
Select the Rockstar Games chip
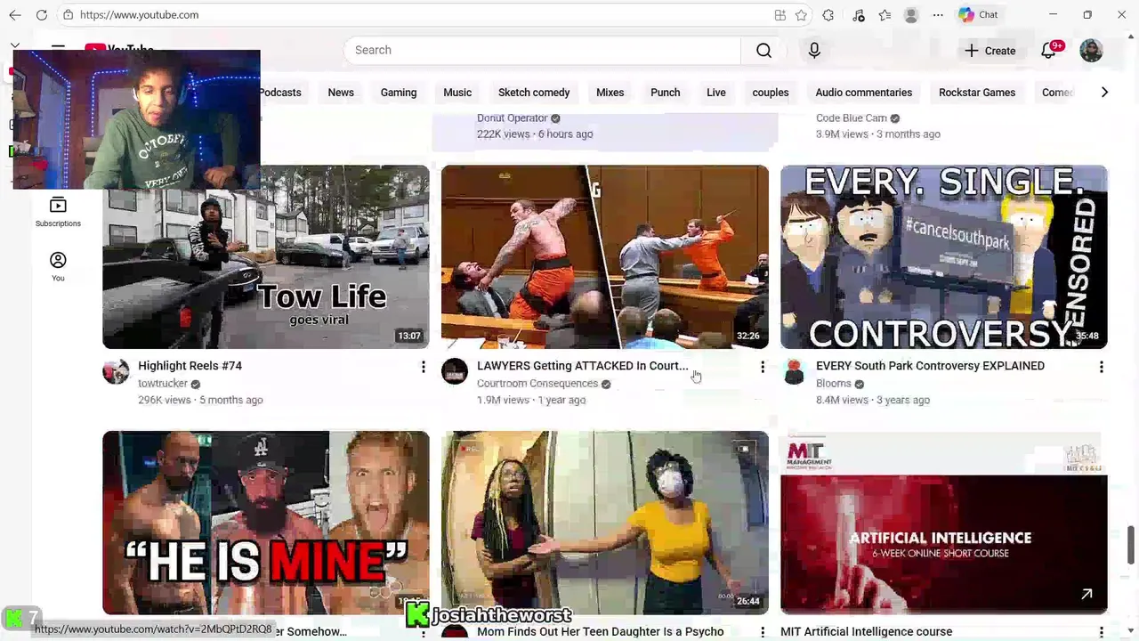(x=977, y=93)
